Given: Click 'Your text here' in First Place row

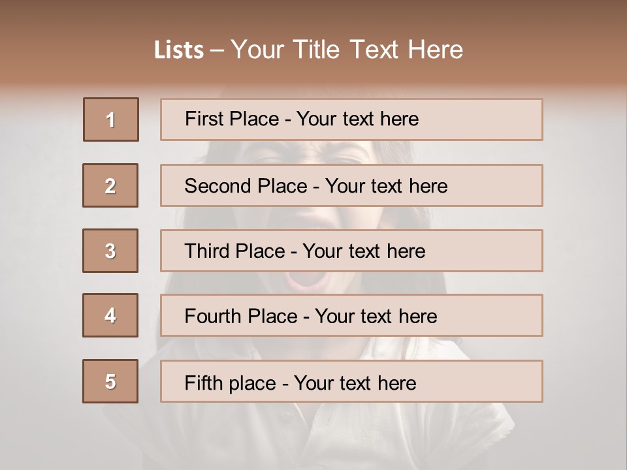Looking at the screenshot, I should coord(357,119).
